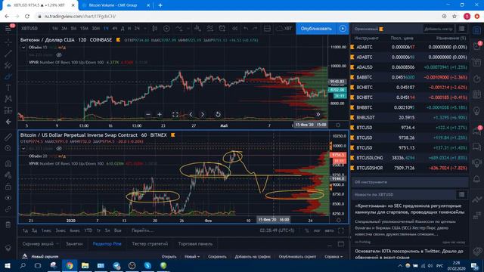The image size is (484, 272).
Task: Toggle the авто auto scale
Action: 329,230
